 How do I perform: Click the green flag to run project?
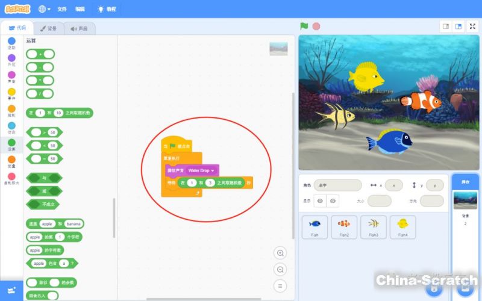304,26
